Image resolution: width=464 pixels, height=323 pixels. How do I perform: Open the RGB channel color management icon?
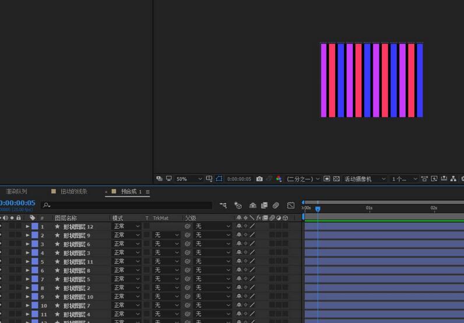[x=279, y=179]
